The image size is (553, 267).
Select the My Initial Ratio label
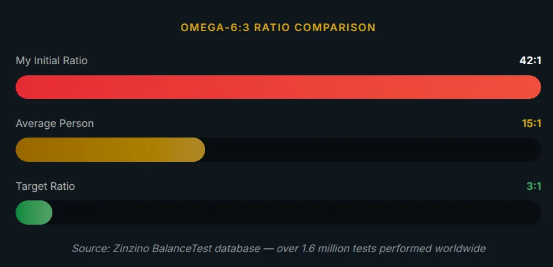[x=52, y=60]
